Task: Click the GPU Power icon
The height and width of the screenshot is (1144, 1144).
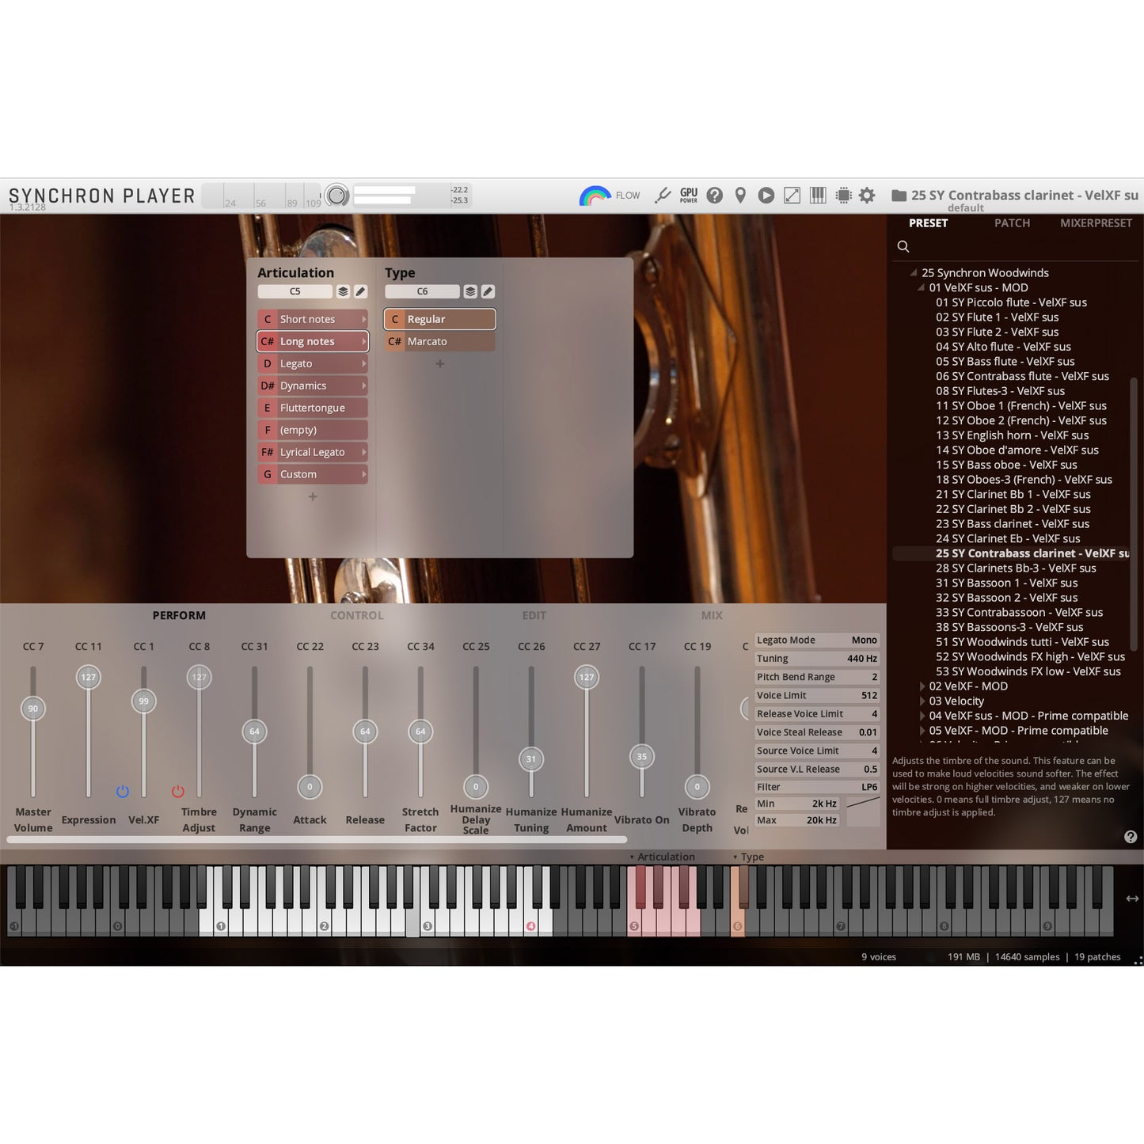Action: point(688,195)
